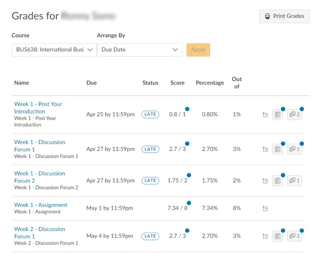Show comments for Week 2 Discussion Forum 1

(294, 236)
